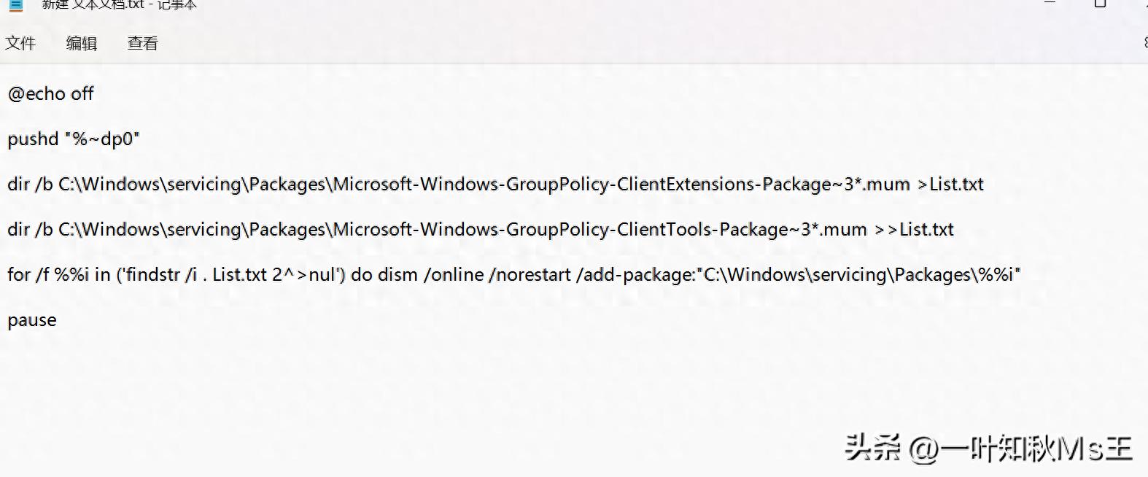Click the 头条 @一叶知秋Ms王 watermark
The width and height of the screenshot is (1148, 477).
click(x=988, y=448)
